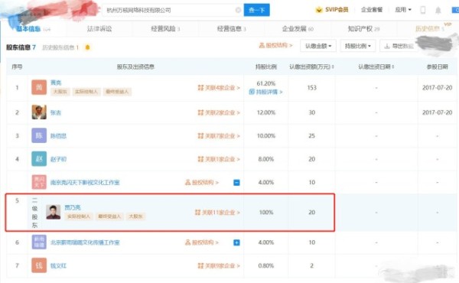Click sort arrows on 认缴出资额(万元) column
This screenshot has height=283, width=459.
point(333,67)
